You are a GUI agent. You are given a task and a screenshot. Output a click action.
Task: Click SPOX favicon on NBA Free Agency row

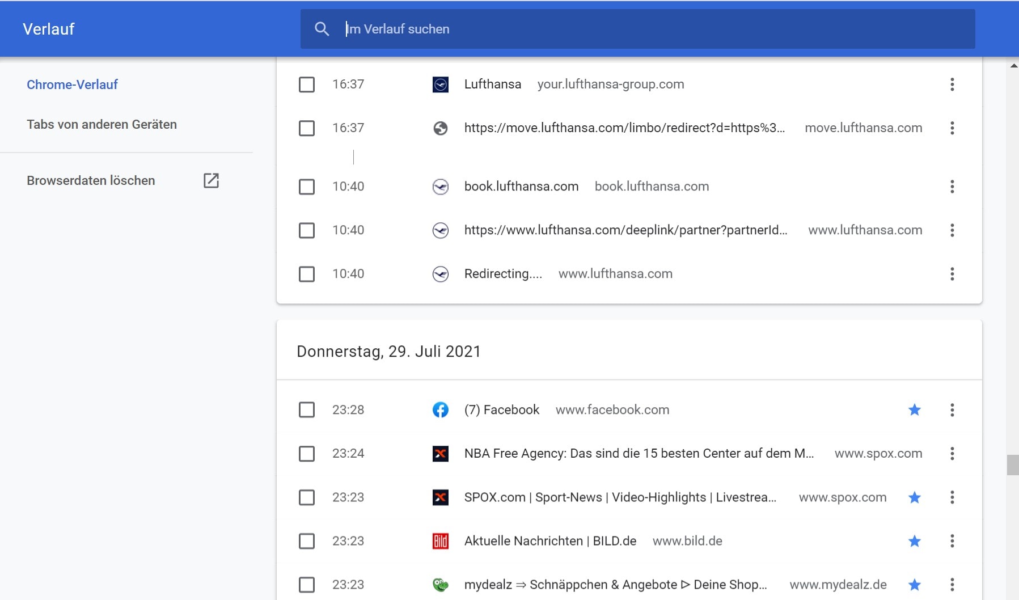pos(441,454)
